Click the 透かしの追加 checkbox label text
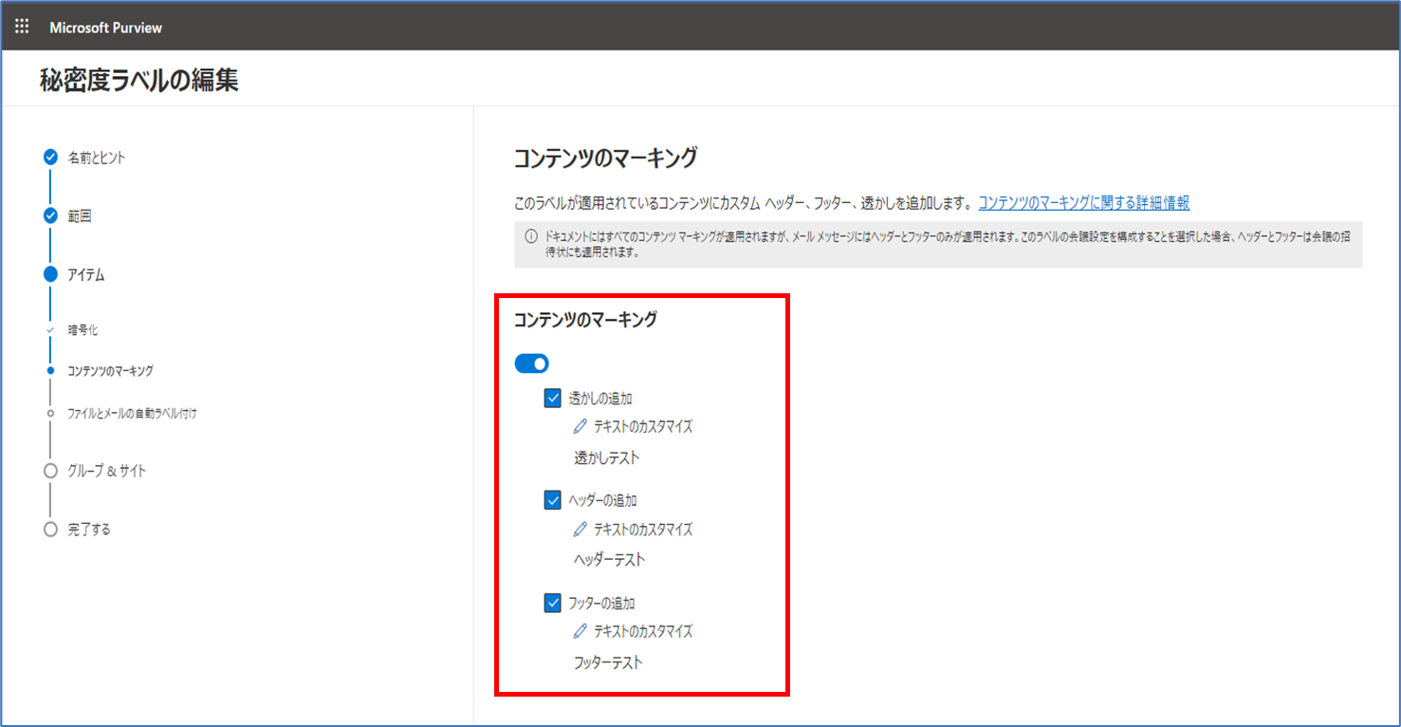Image resolution: width=1401 pixels, height=727 pixels. pos(600,399)
